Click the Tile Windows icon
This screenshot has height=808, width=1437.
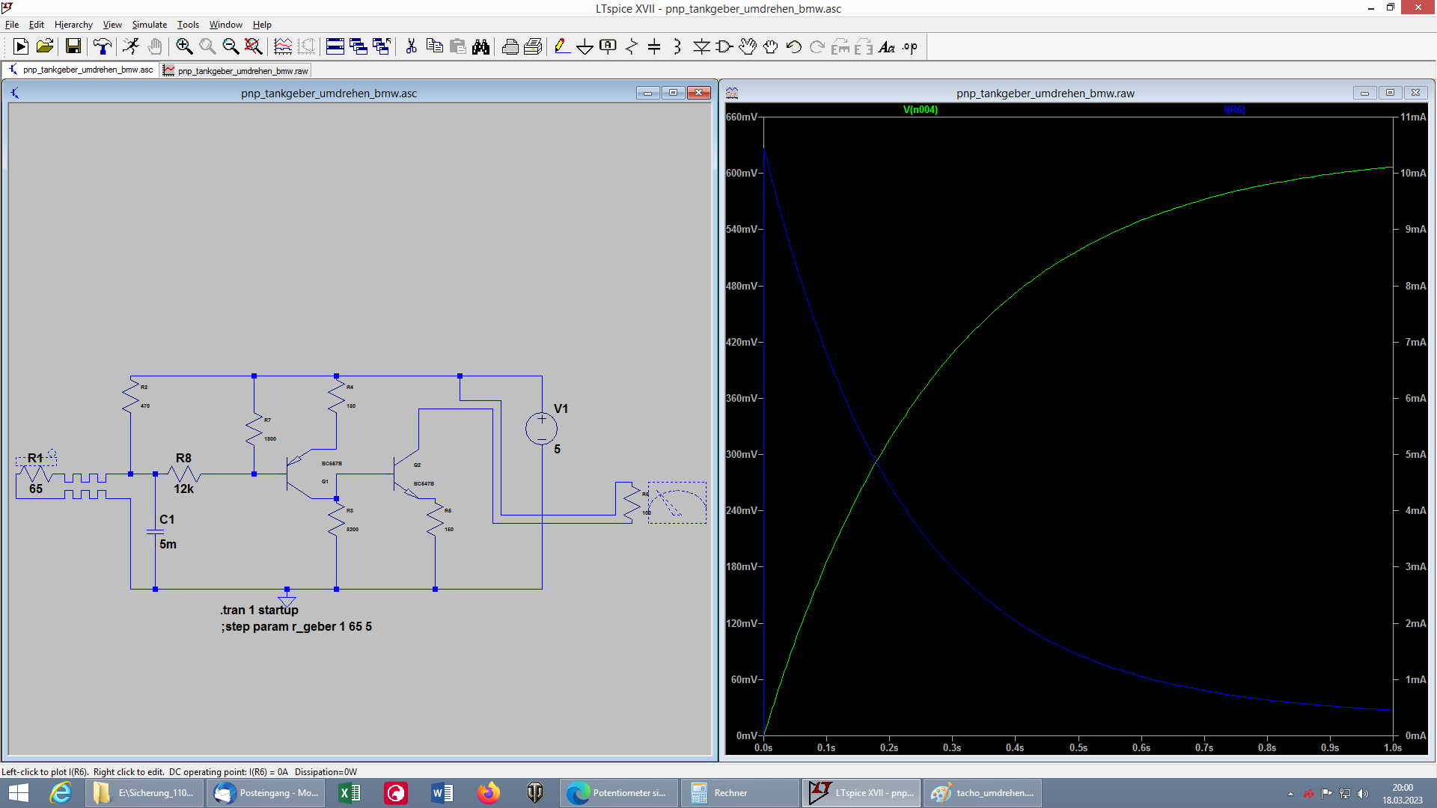(x=335, y=47)
